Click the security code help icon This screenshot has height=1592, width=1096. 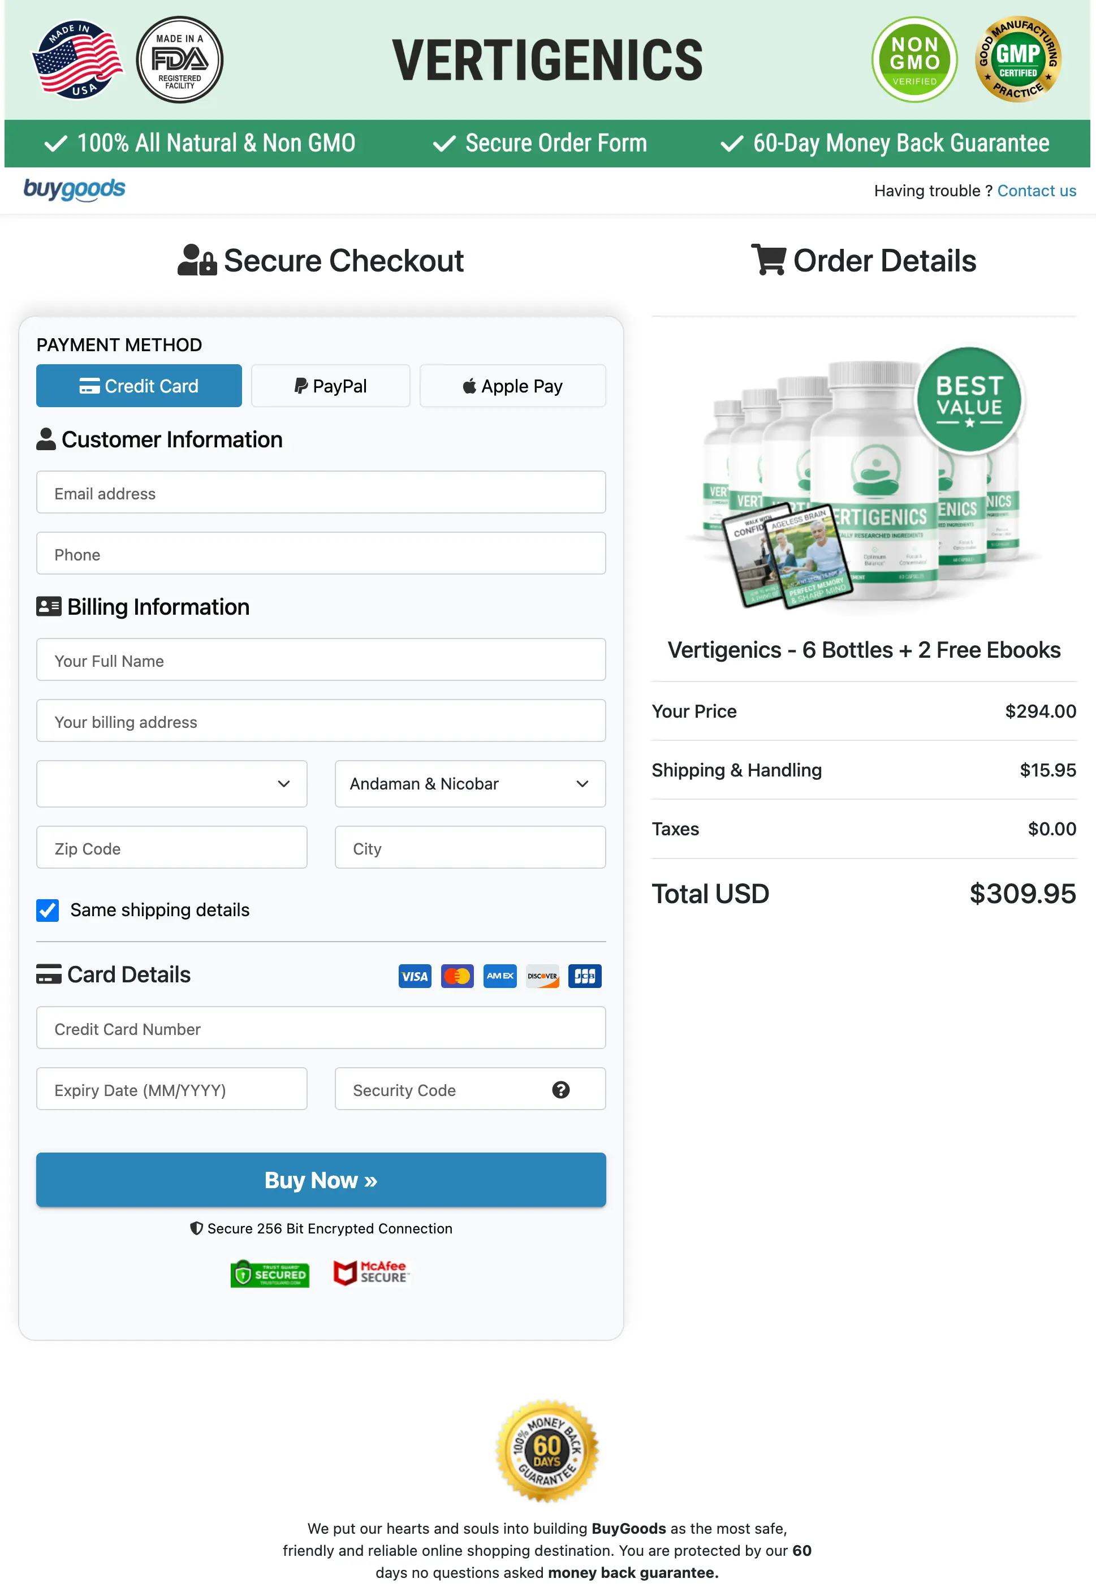(561, 1090)
